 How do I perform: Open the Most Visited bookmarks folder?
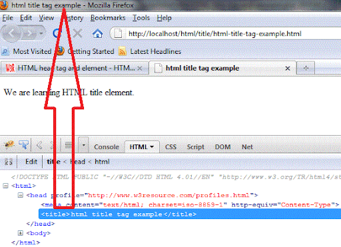click(27, 51)
